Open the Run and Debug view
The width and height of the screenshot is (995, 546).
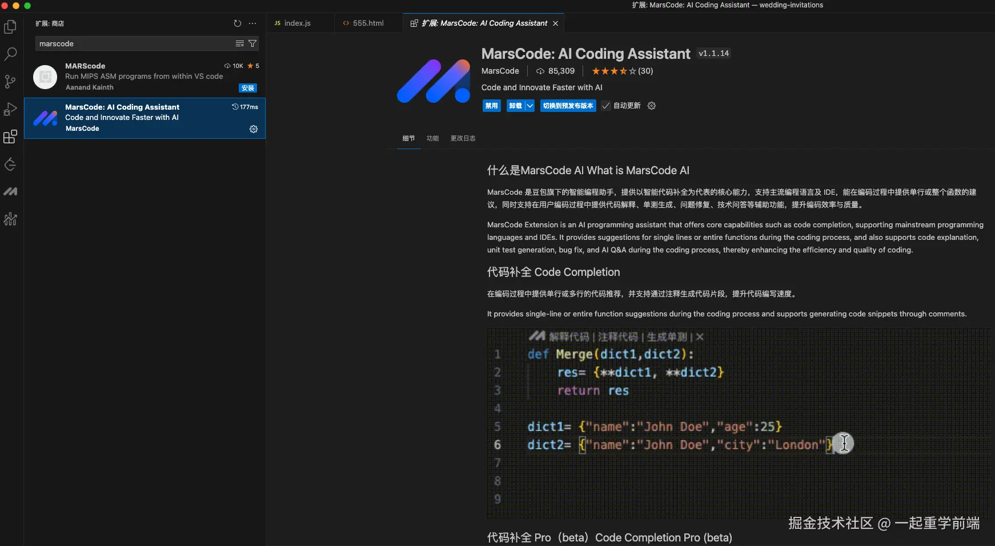(10, 109)
